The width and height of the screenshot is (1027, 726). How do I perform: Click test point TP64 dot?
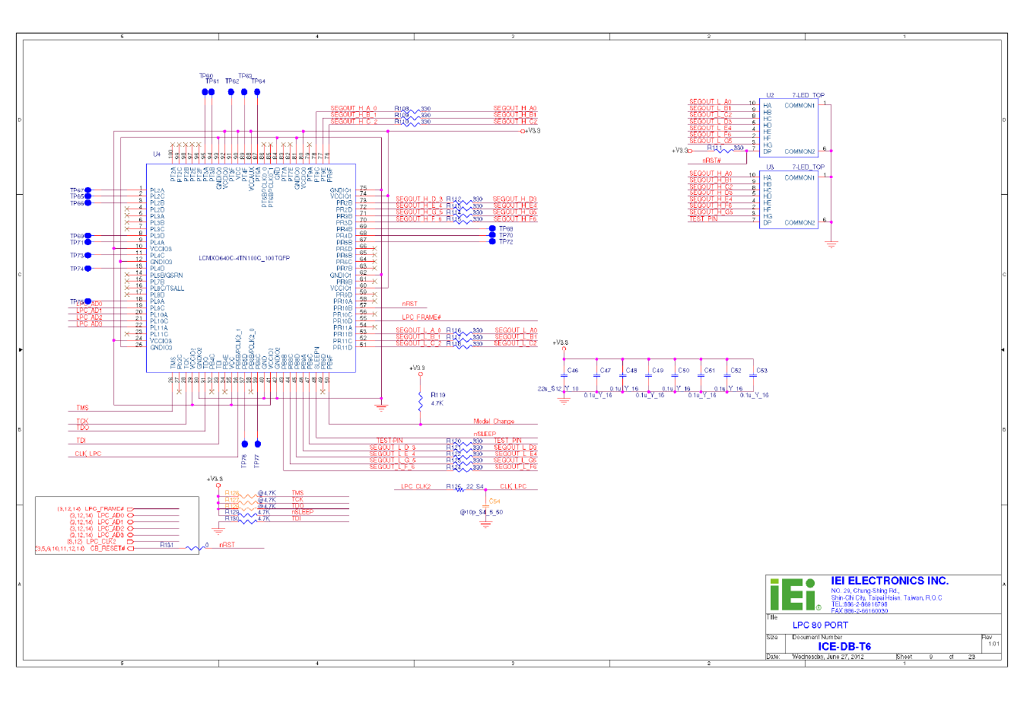pyautogui.click(x=257, y=92)
